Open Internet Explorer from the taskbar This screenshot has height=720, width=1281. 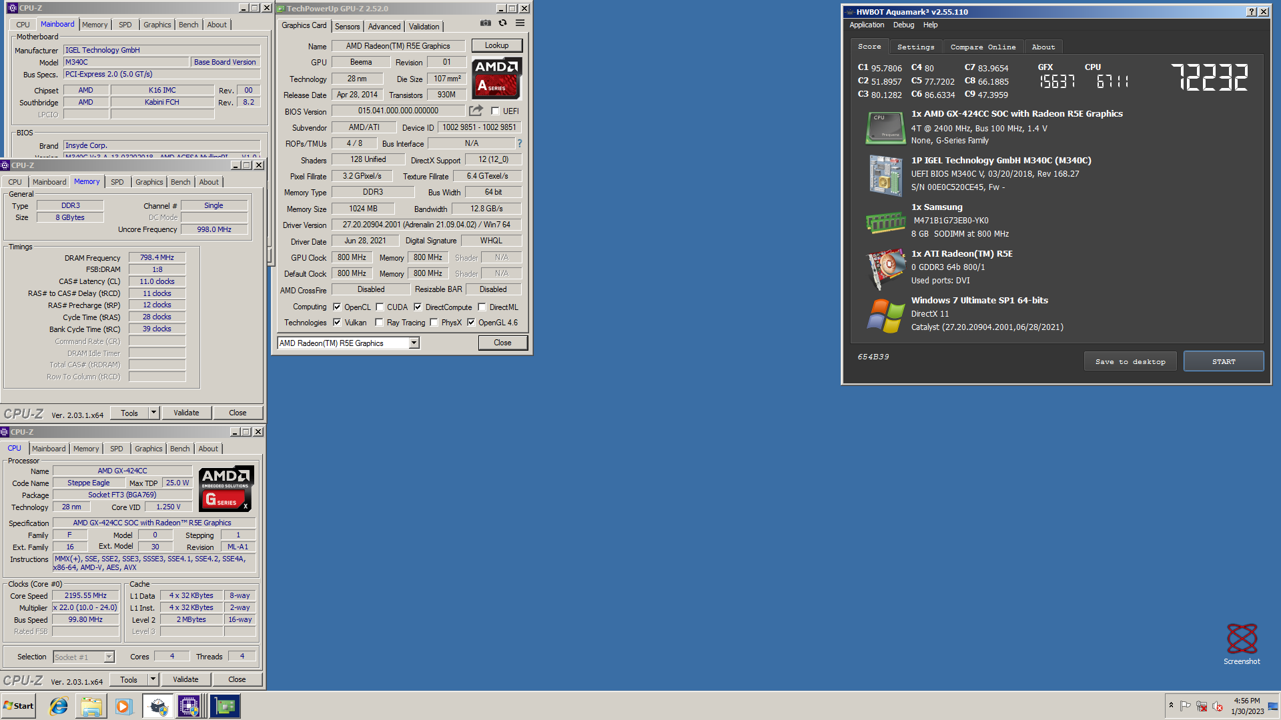tap(59, 706)
